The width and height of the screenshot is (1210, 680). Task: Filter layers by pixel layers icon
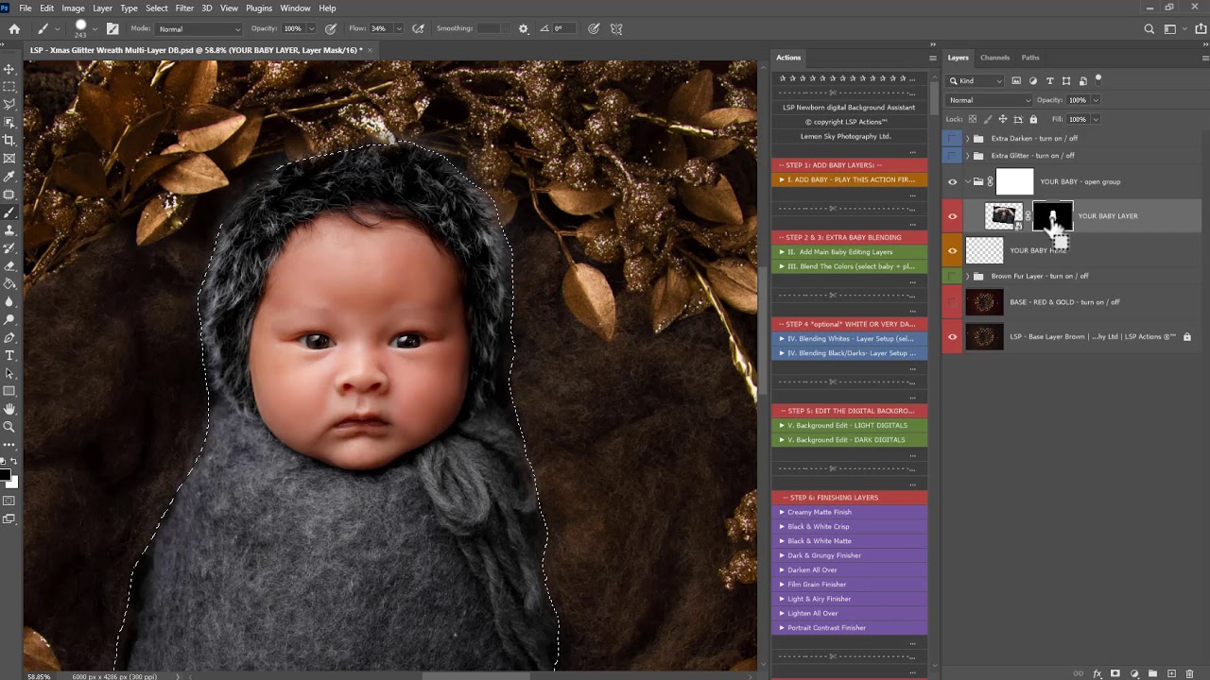1016,81
